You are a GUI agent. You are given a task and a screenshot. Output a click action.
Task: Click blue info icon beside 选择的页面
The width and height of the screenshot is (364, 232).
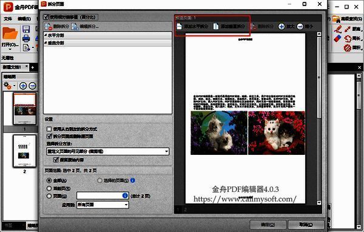132,180
